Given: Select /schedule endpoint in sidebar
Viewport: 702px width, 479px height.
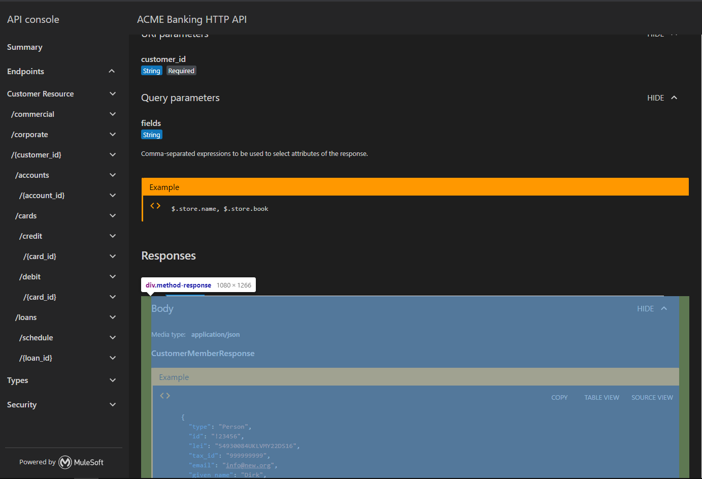Looking at the screenshot, I should click(x=36, y=338).
